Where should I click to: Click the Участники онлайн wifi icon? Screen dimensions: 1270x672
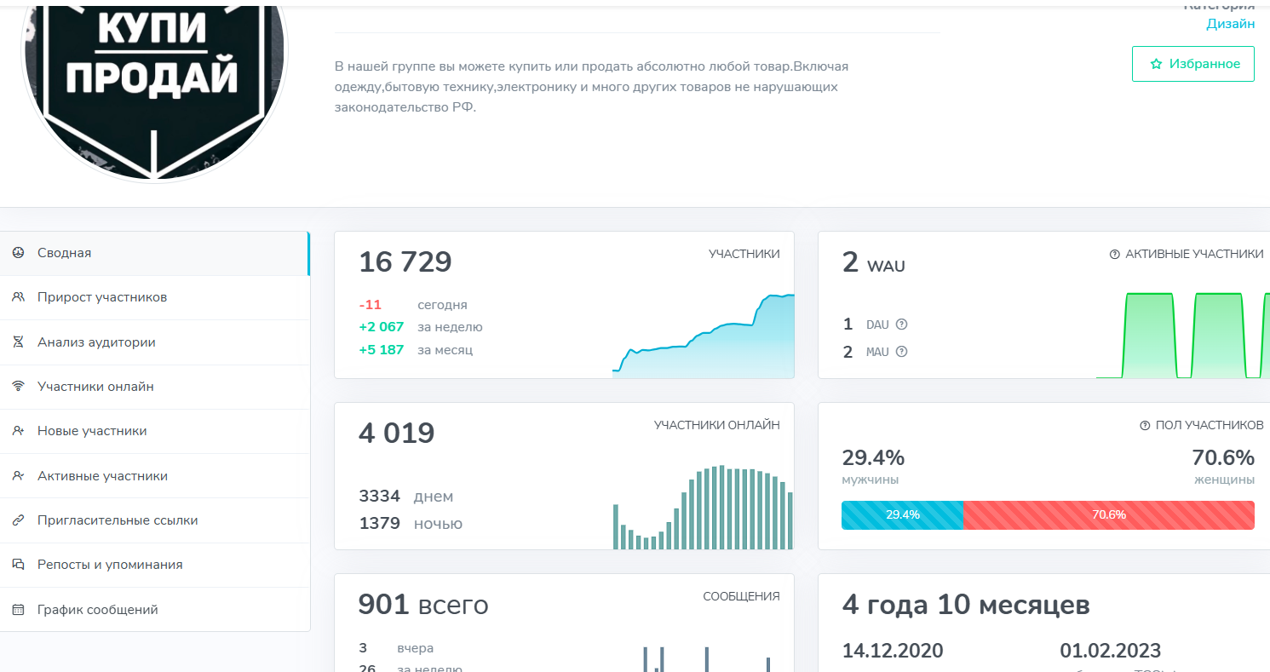coord(18,387)
